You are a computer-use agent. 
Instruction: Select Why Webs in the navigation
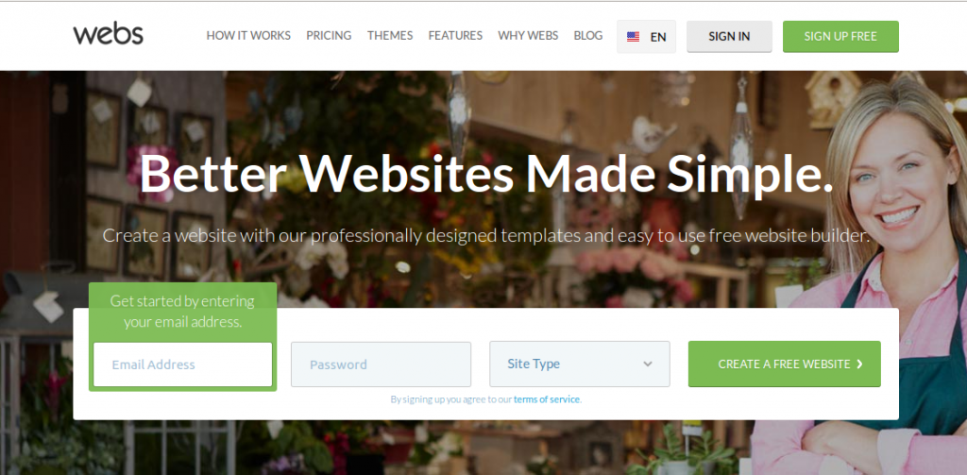tap(528, 36)
